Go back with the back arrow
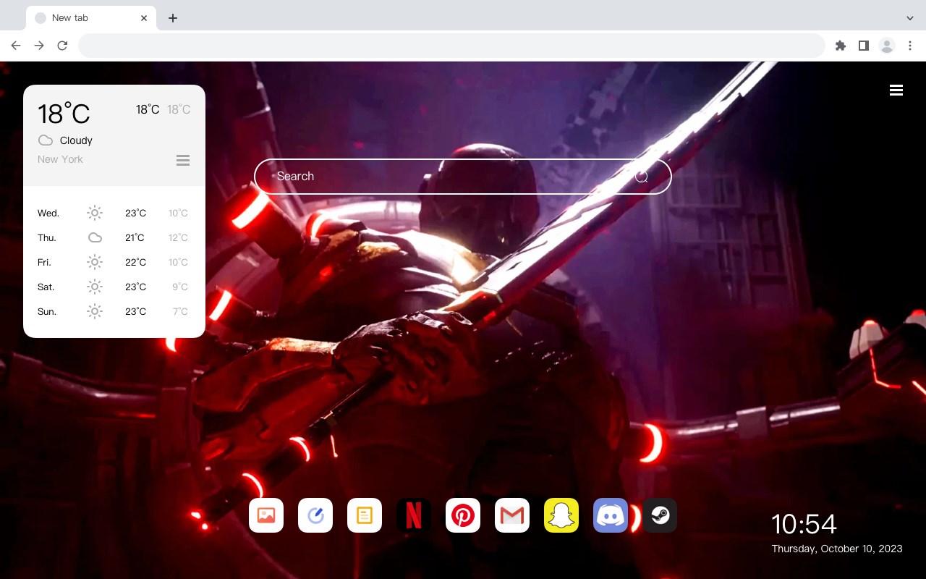 [16, 46]
